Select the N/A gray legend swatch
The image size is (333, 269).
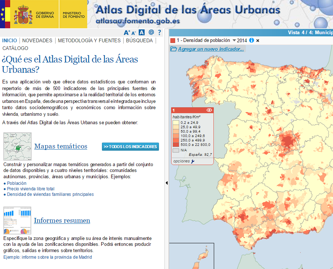click(176, 150)
